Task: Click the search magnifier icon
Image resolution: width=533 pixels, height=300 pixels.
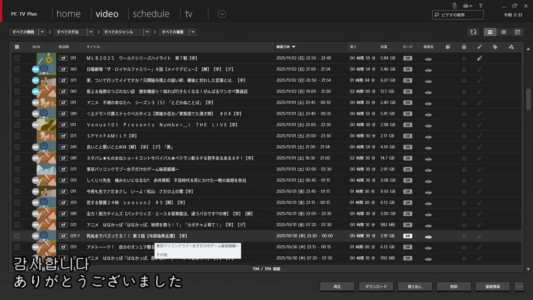Action: coord(437,15)
